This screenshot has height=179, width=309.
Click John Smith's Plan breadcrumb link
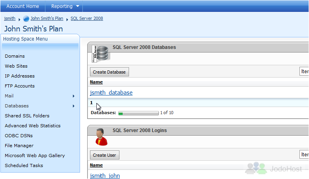click(47, 18)
